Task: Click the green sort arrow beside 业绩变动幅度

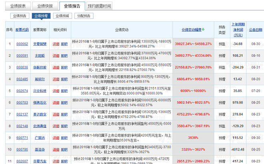Action: (203, 30)
